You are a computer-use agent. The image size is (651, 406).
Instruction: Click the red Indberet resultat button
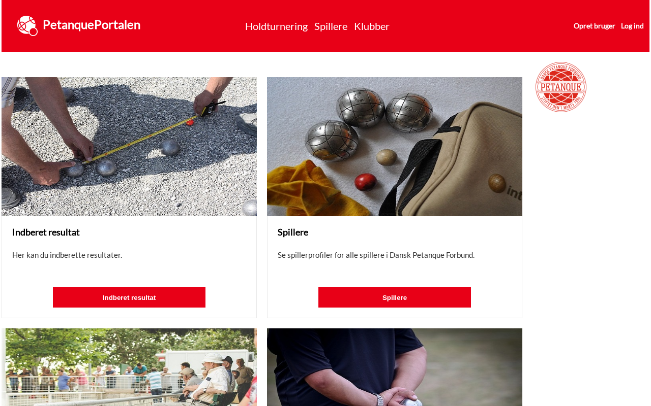[129, 297]
